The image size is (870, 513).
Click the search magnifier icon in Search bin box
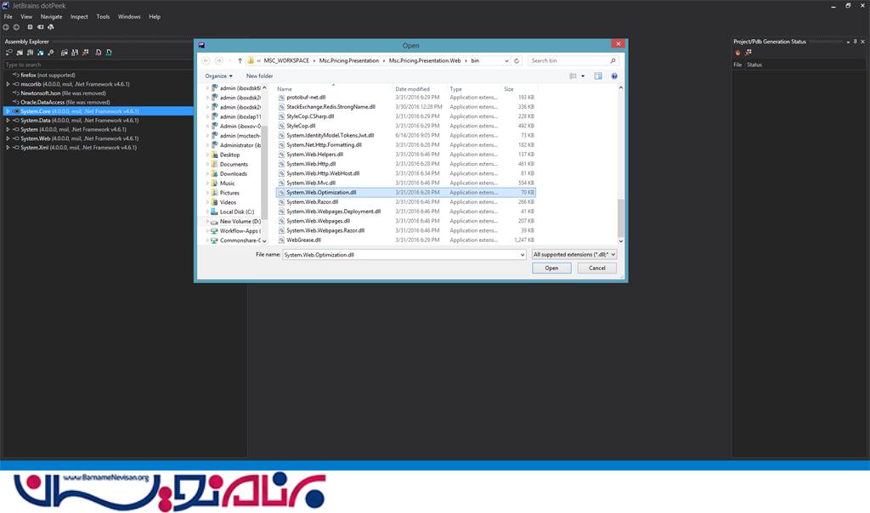click(613, 60)
